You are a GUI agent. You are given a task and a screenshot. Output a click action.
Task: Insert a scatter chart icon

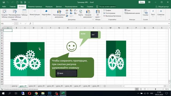[71, 16]
